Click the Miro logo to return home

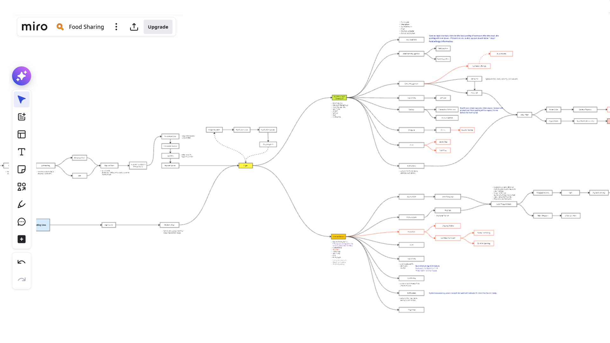(34, 27)
